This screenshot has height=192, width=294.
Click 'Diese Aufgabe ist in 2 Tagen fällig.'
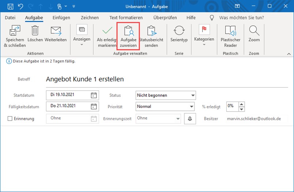44,61
